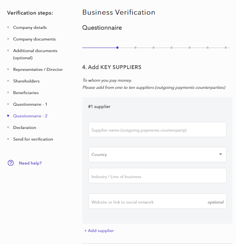Click the active blue progress step marker
This screenshot has height=244, width=236.
pos(118,48)
